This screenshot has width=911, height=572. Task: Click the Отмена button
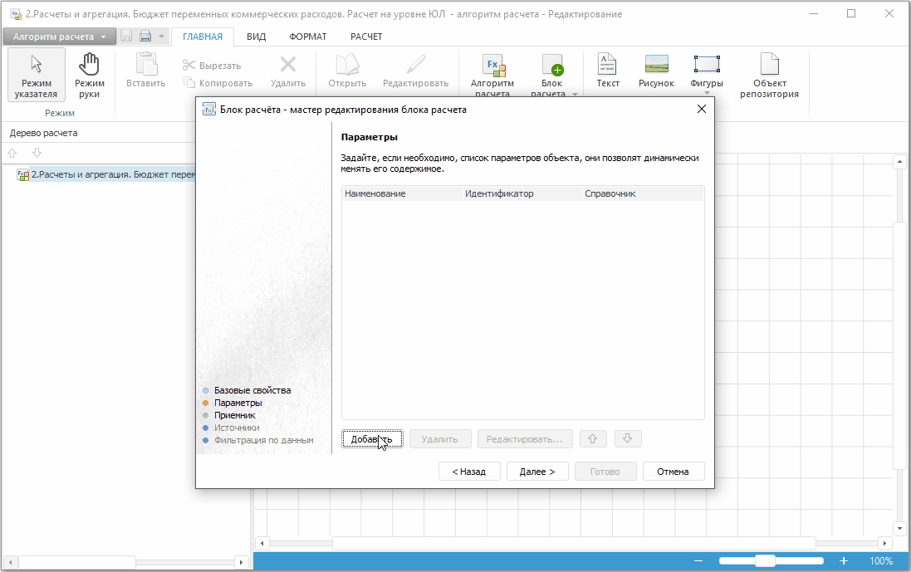(x=673, y=472)
